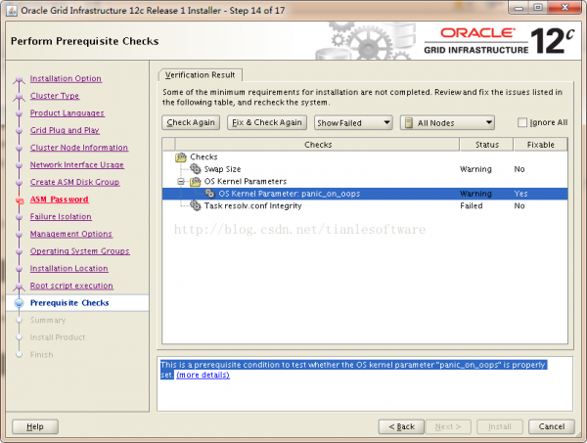Go back with the Back button

(x=401, y=426)
